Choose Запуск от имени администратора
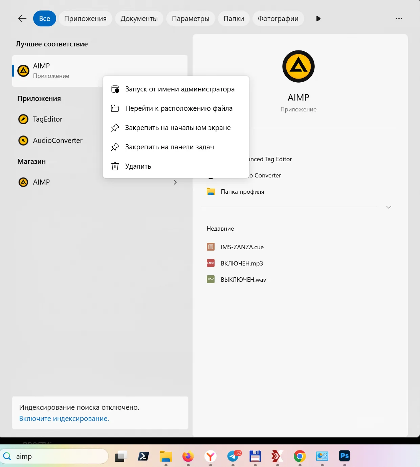420x467 pixels. coord(176,89)
